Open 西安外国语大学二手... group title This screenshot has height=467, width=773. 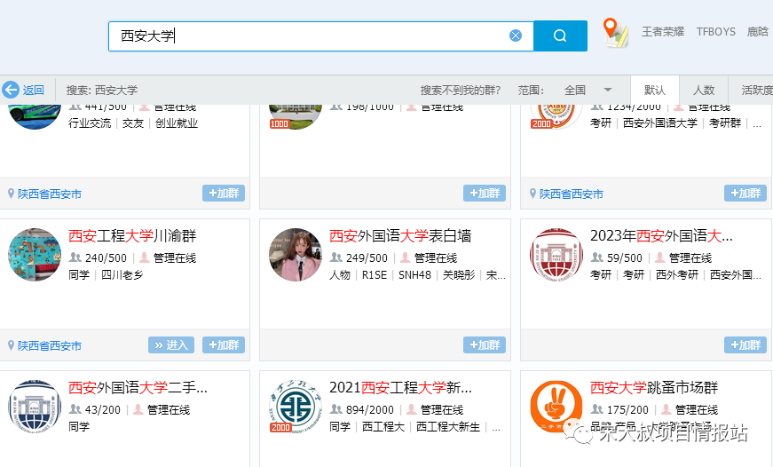point(138,388)
